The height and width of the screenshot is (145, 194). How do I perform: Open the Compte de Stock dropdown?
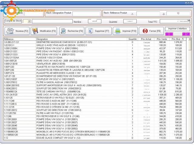pos(29,21)
